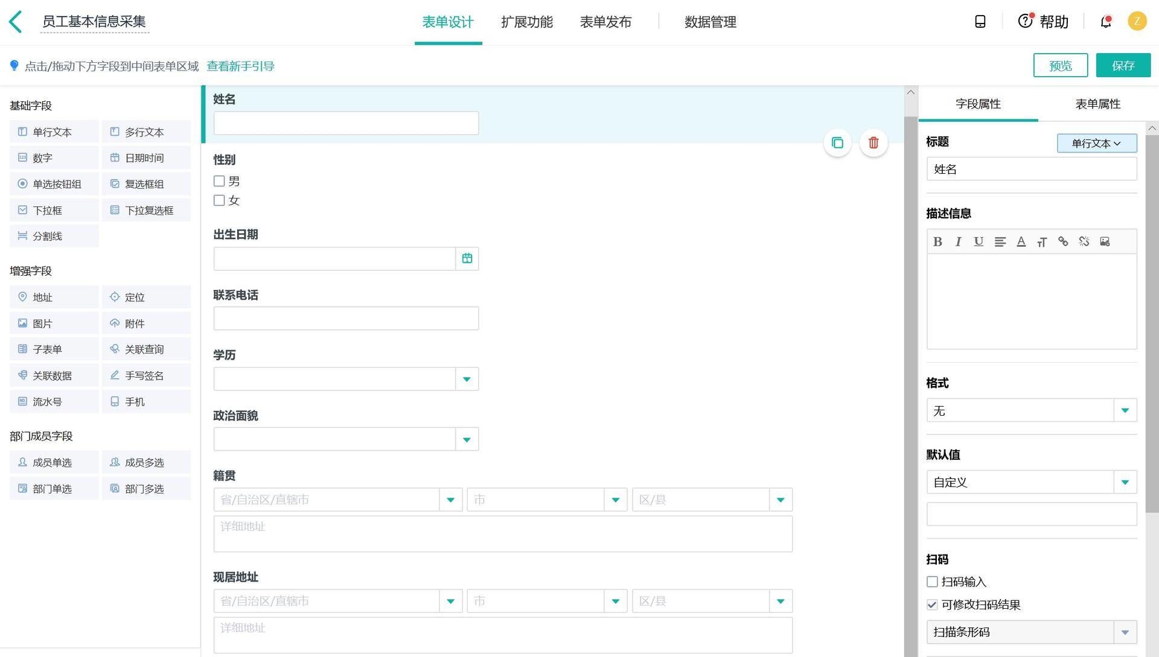
Task: Insert image in description editor
Action: pos(1105,241)
